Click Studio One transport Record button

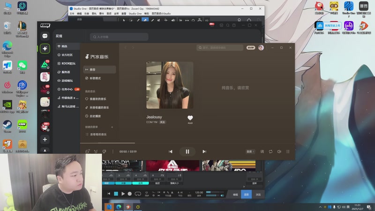click(130, 194)
